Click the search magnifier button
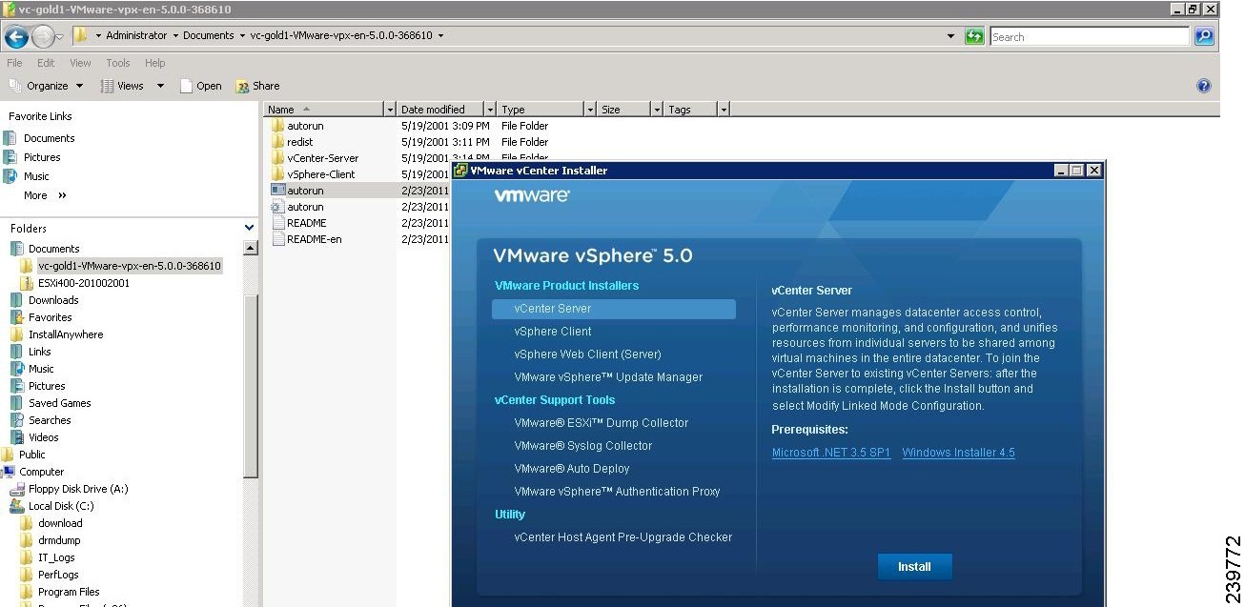 click(x=1205, y=37)
